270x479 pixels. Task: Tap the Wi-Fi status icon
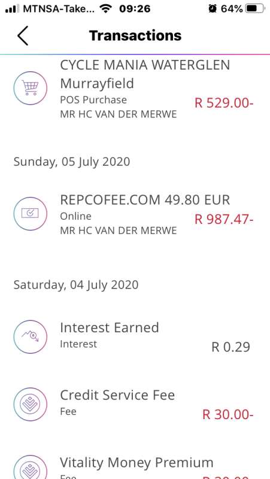tap(106, 8)
